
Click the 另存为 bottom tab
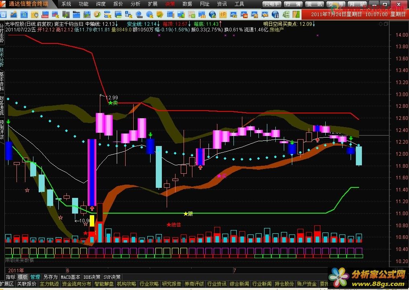pyautogui.click(x=50, y=277)
